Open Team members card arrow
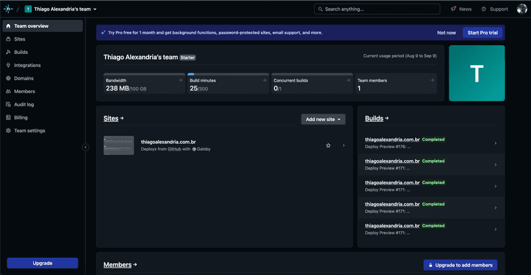This screenshot has height=275, width=531. tap(432, 80)
